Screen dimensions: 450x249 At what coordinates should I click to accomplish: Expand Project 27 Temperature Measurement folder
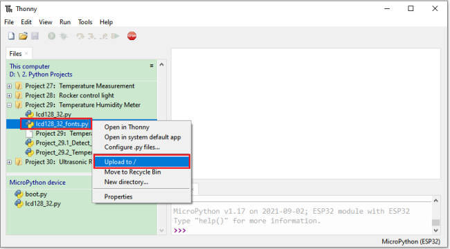[9, 86]
